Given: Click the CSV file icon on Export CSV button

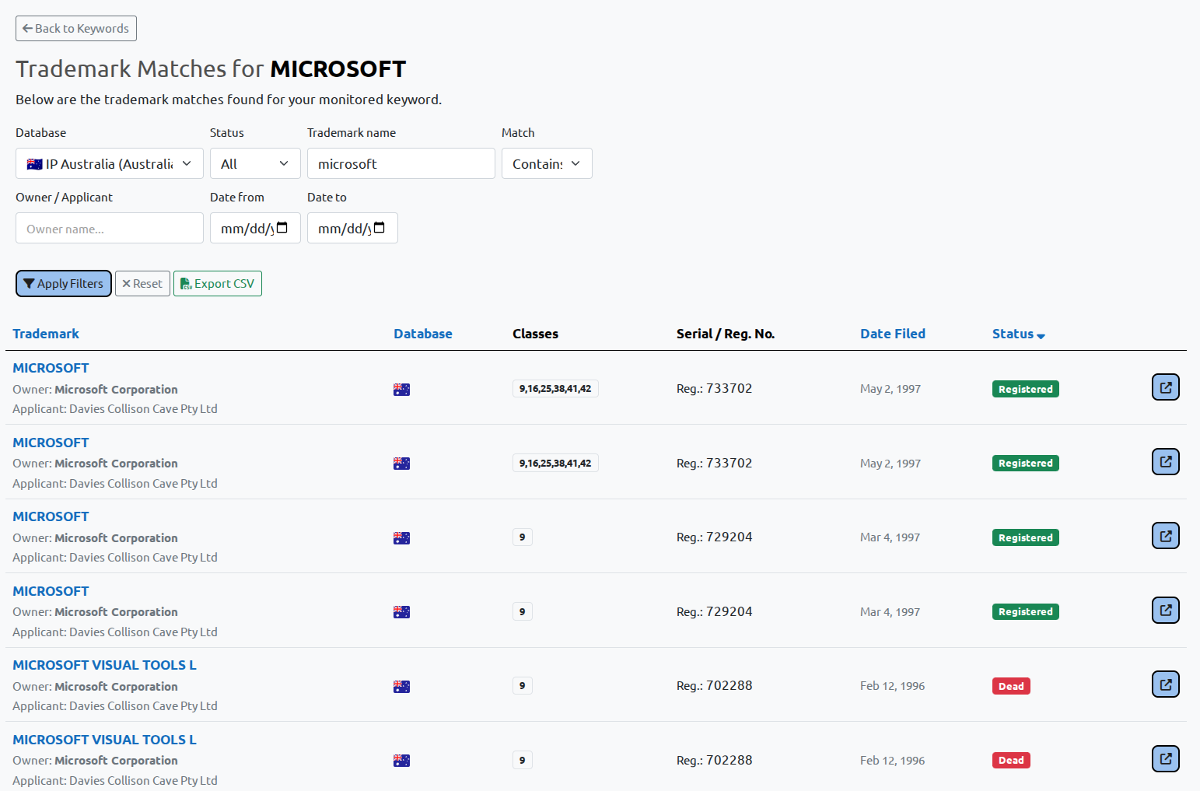Looking at the screenshot, I should [186, 283].
